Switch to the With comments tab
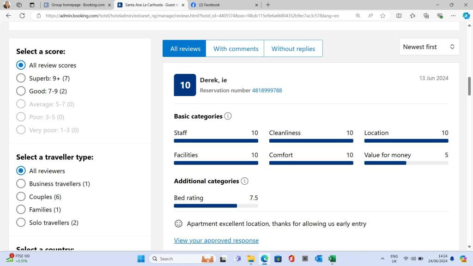 pos(236,48)
